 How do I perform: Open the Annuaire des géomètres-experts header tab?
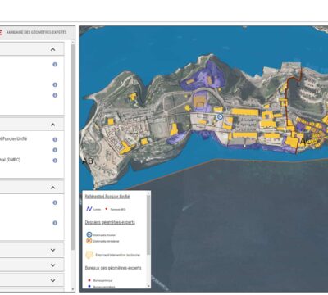coord(36,32)
